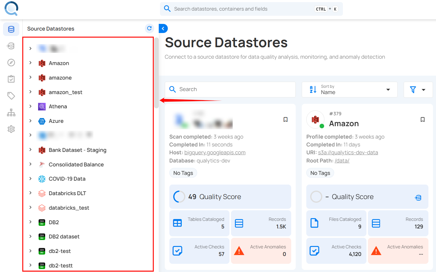Collapse the sidebar with the blue chevron
The height and width of the screenshot is (272, 436).
tap(163, 28)
